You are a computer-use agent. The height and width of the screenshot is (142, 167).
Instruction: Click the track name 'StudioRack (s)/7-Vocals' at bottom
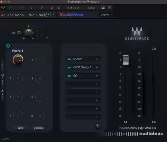(x=138, y=128)
